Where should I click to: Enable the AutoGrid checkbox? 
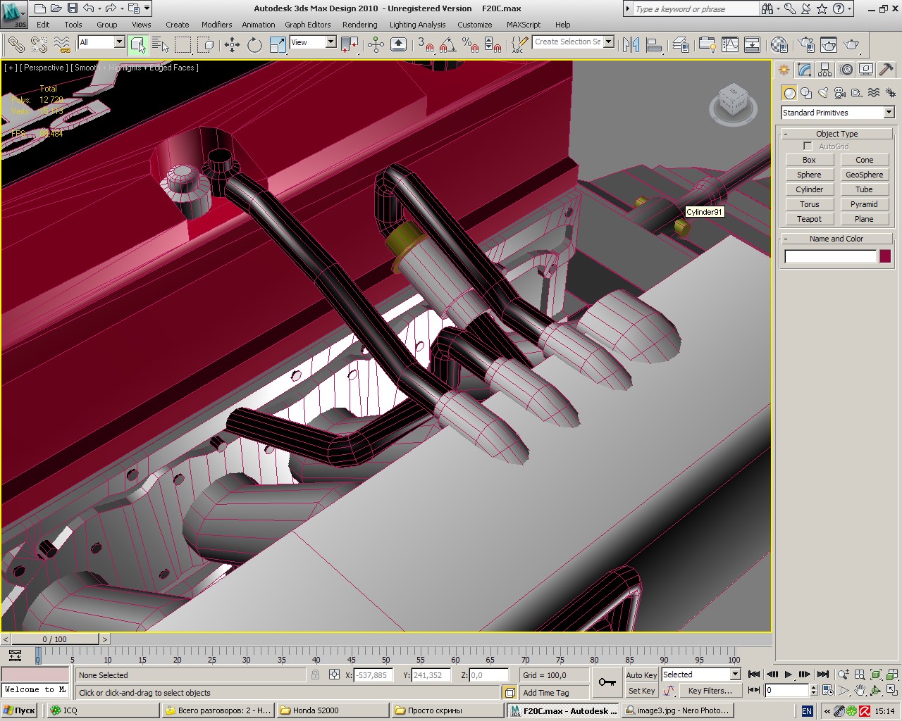point(808,146)
